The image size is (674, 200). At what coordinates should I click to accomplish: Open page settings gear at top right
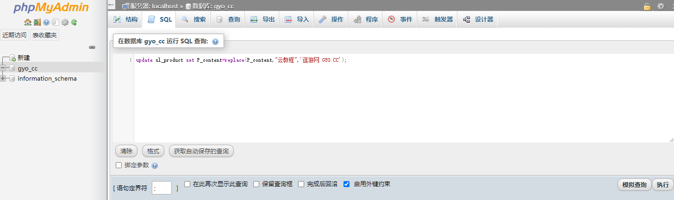(661, 6)
